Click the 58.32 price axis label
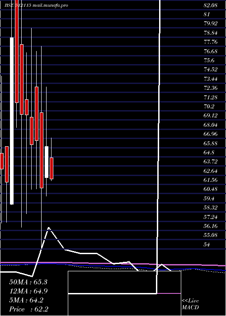The image size is (226, 316). (211, 208)
